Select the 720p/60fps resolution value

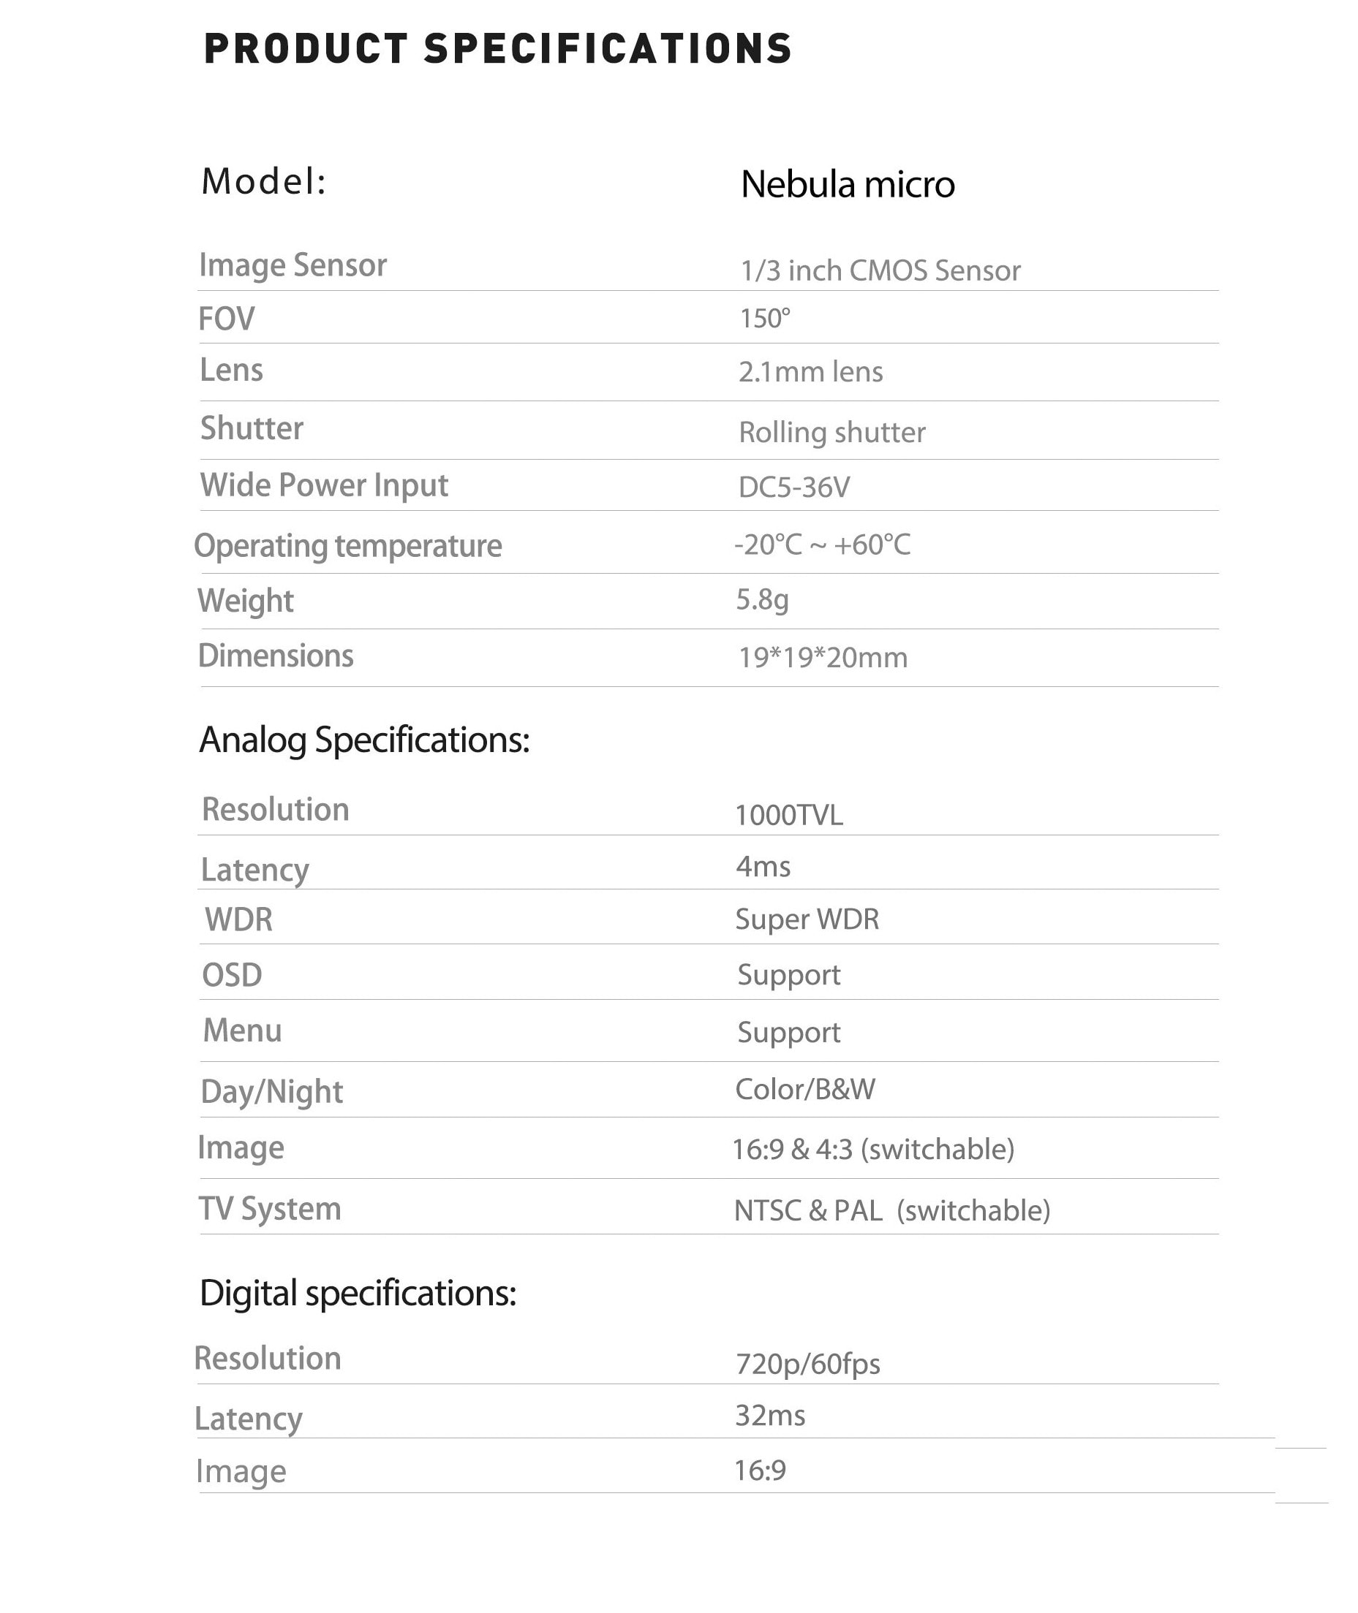pos(807,1364)
